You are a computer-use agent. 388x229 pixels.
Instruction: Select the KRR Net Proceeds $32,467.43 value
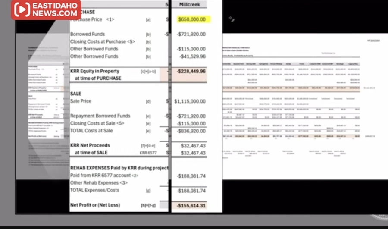[193, 146]
